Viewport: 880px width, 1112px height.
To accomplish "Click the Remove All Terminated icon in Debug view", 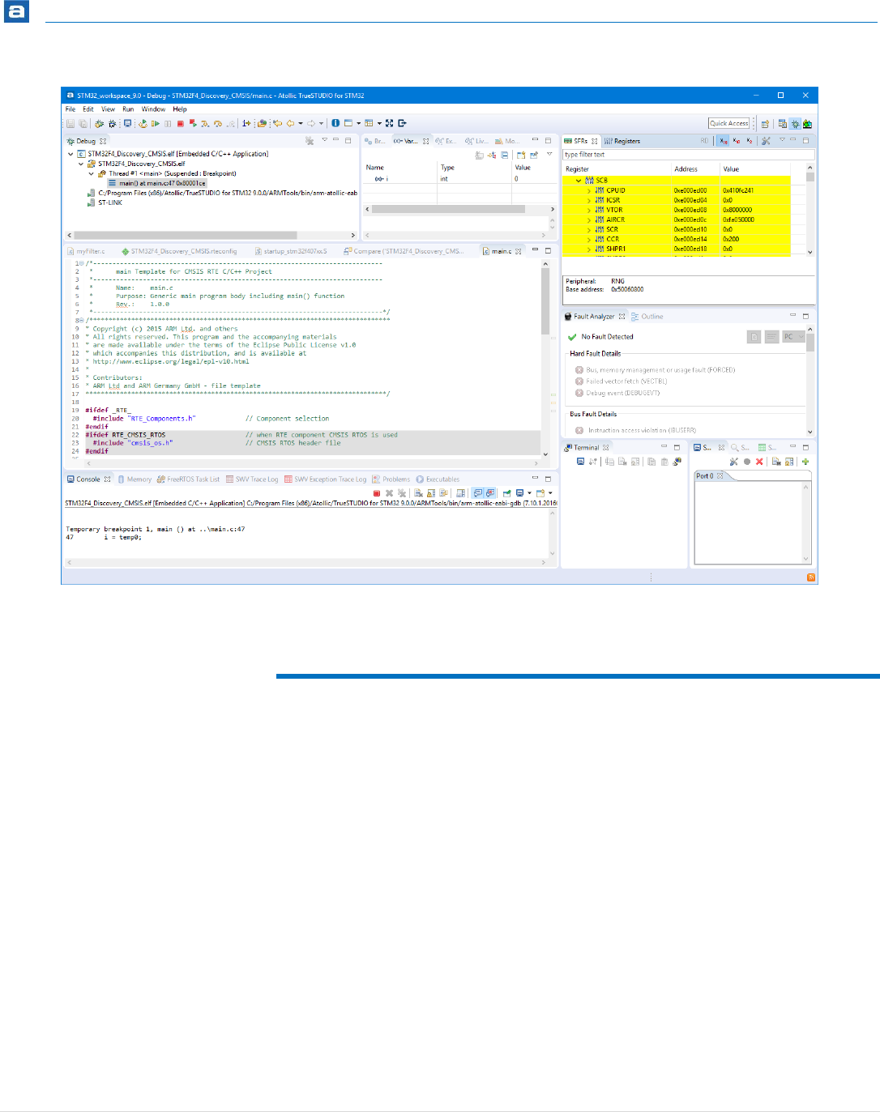I will coord(309,141).
